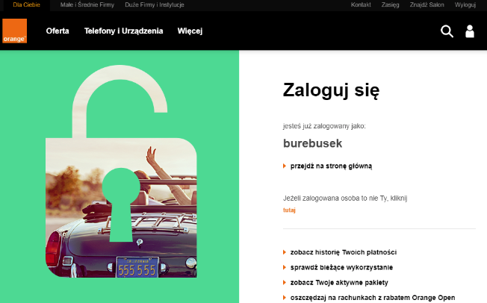The width and height of the screenshot is (487, 303).
Task: Switch to Duże Firmy i Instytucje
Action: tap(155, 4)
